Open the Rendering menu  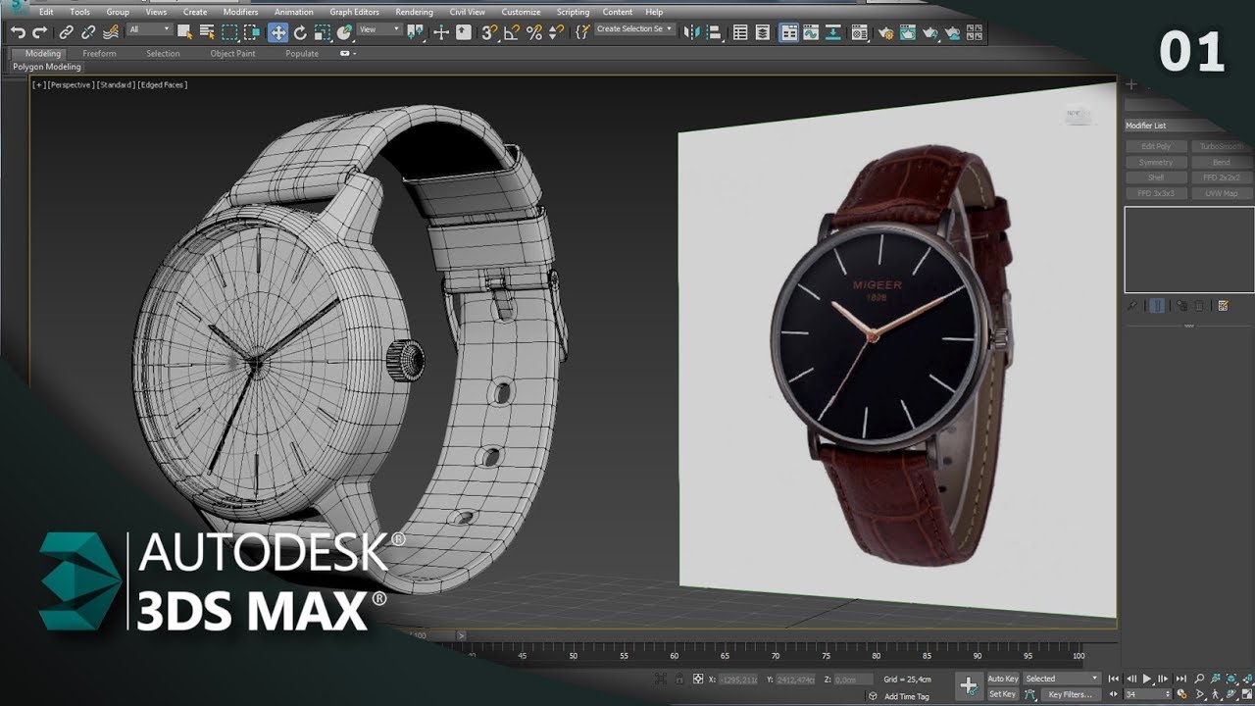click(414, 12)
